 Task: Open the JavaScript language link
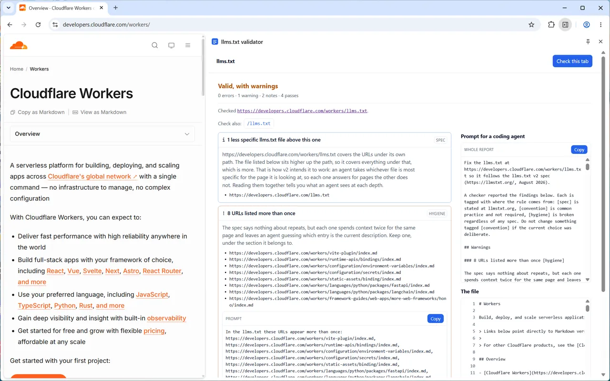pos(152,295)
